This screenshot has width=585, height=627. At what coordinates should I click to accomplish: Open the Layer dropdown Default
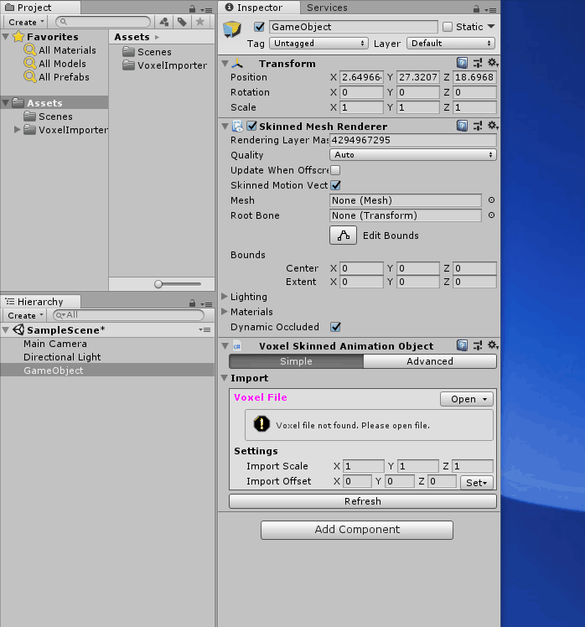coord(451,44)
